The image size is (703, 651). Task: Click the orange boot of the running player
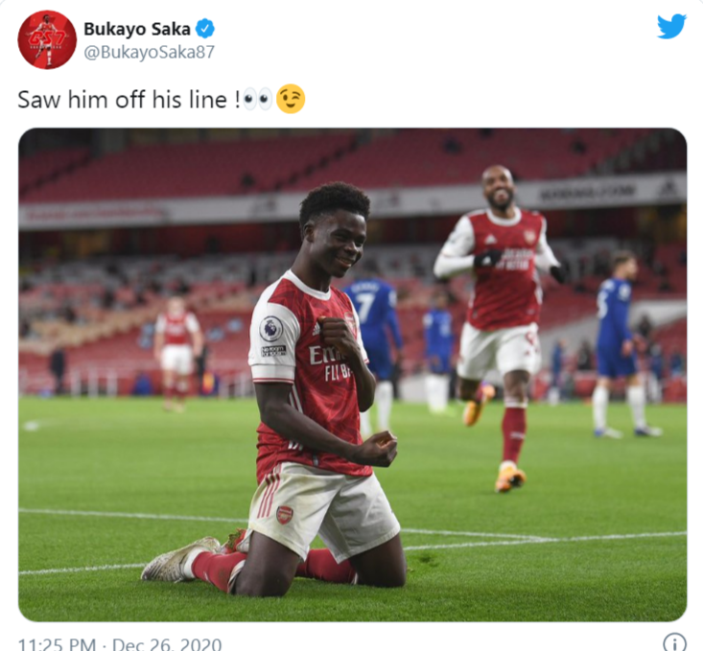click(x=509, y=478)
